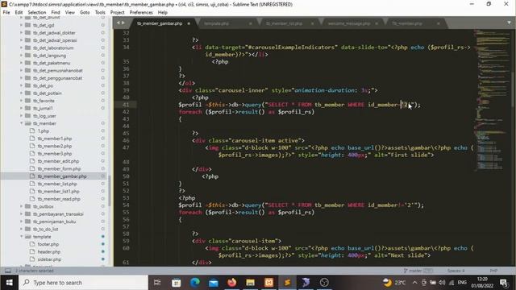516x290 pixels.
Task: Expand the tb_det_laboratorium folder
Action: click(22, 48)
